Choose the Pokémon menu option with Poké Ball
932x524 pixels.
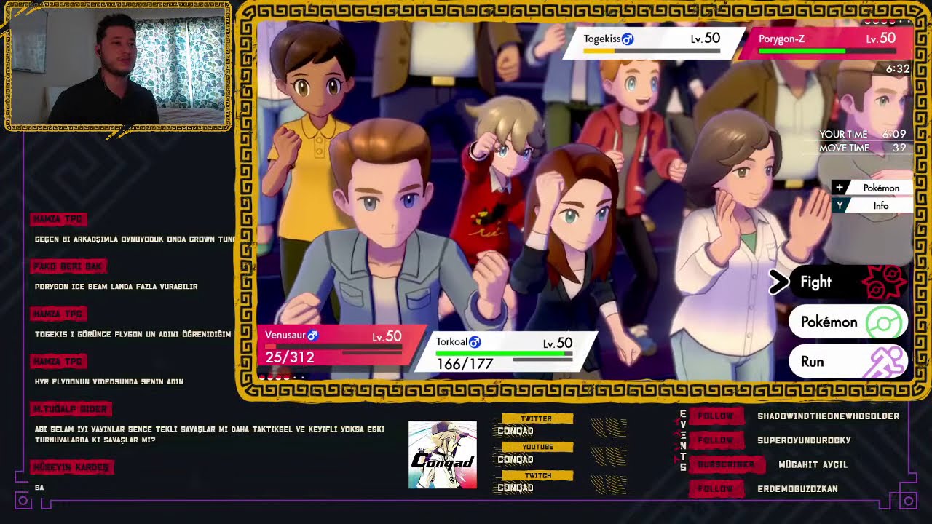tap(848, 322)
